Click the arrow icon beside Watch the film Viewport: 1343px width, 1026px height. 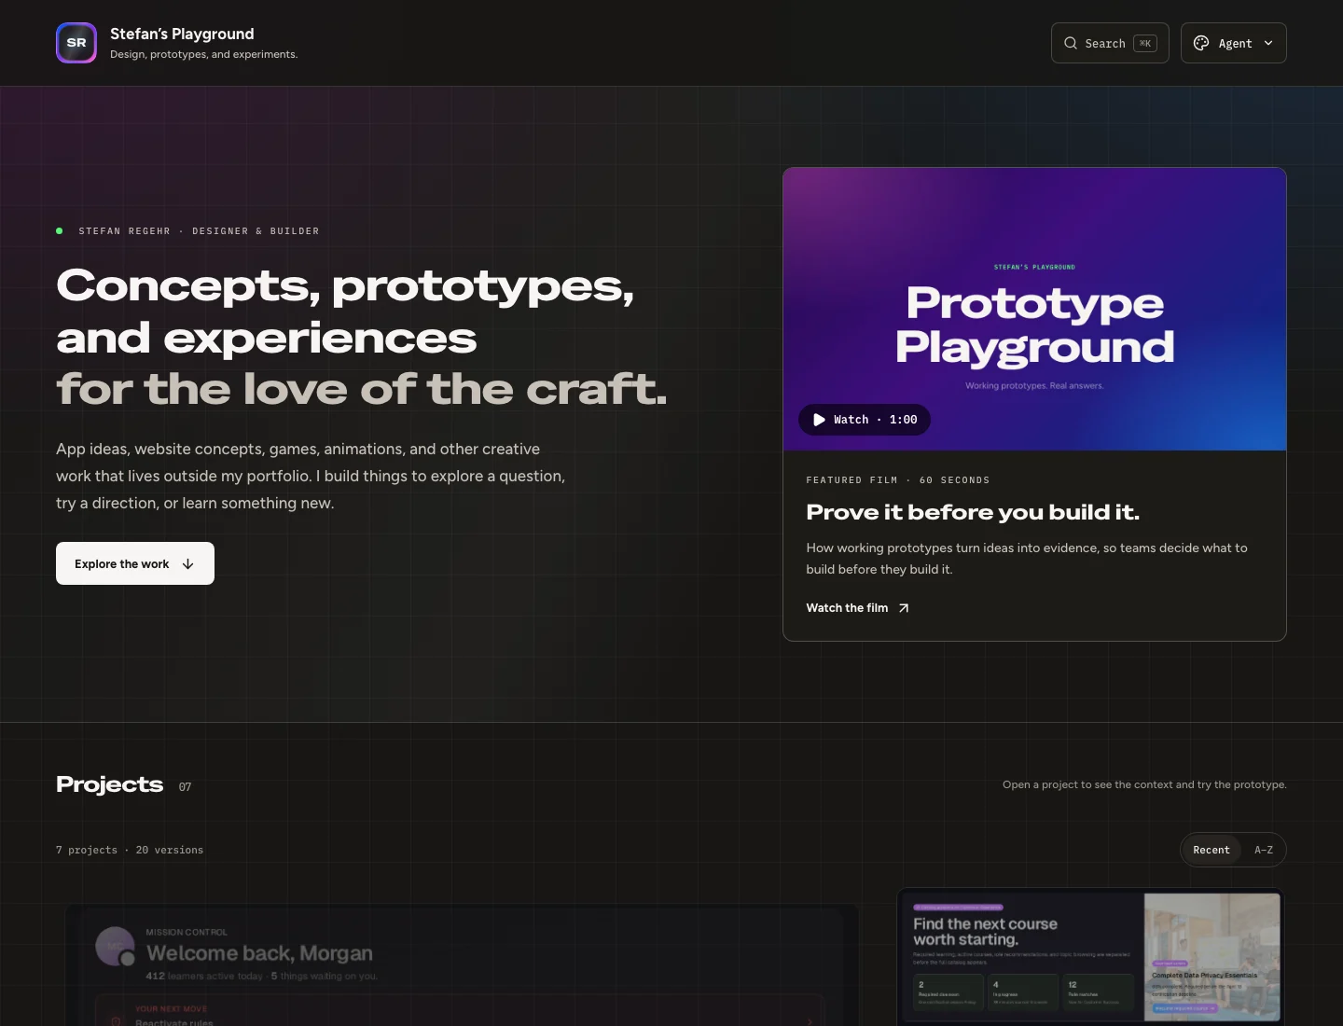[x=903, y=608]
